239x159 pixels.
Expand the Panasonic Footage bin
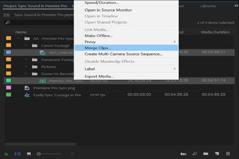click(26, 59)
